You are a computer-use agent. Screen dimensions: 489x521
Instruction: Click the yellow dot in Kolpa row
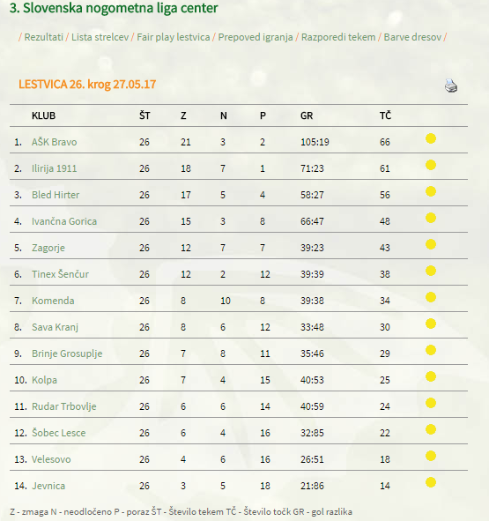tap(431, 376)
